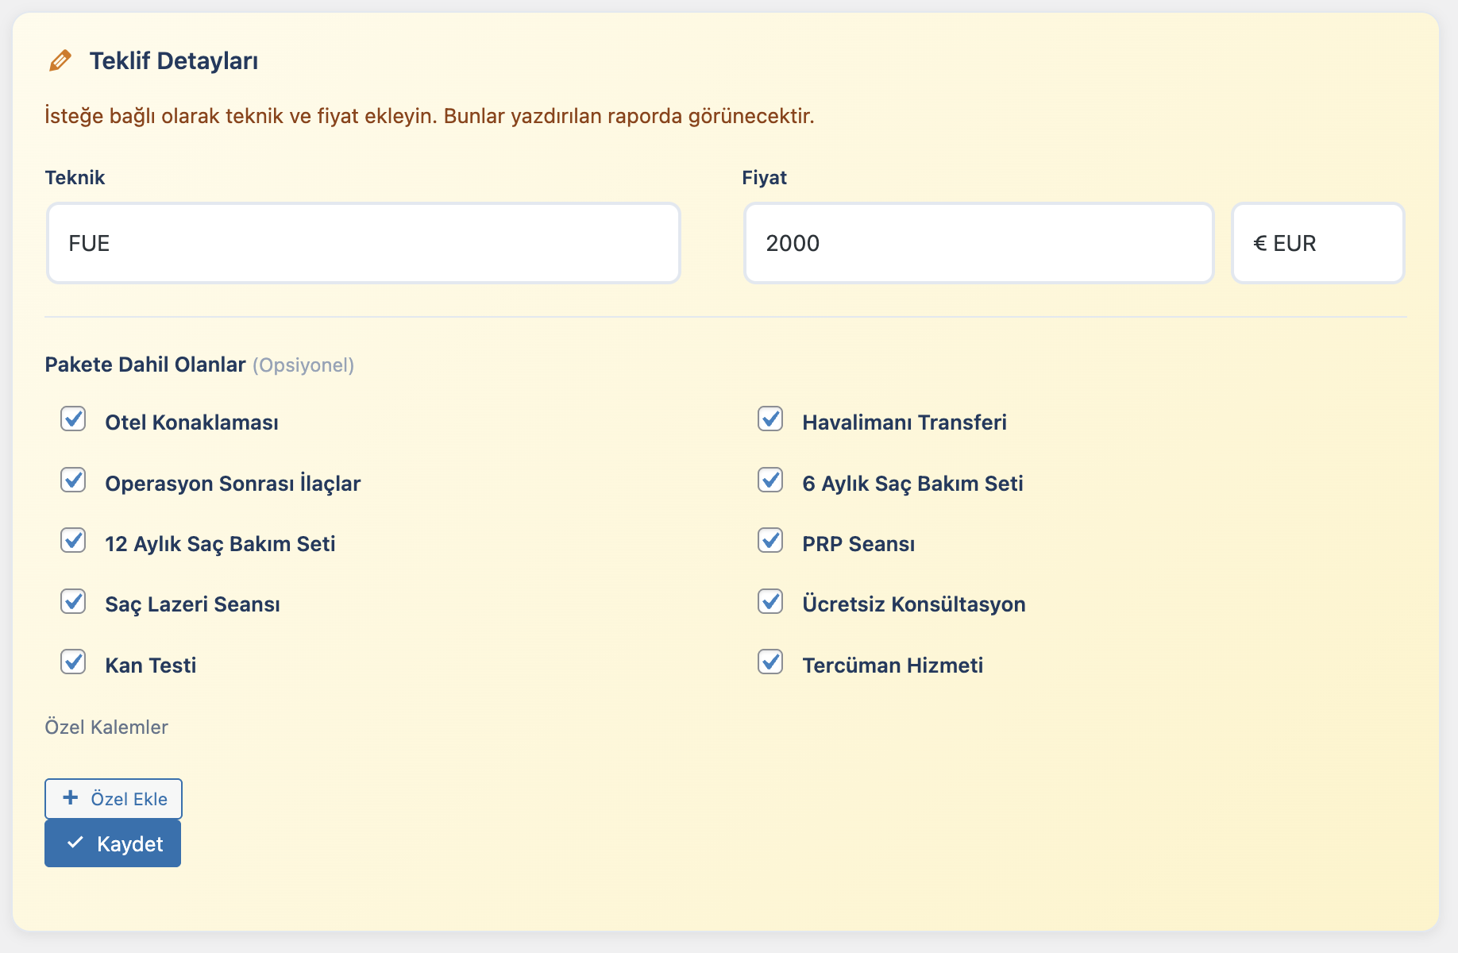Toggle the Tercüman Hizmeti checkbox
This screenshot has width=1458, height=953.
tap(770, 662)
